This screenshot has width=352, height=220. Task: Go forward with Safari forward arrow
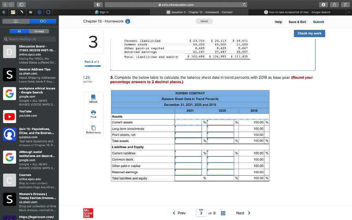coord(11,4)
